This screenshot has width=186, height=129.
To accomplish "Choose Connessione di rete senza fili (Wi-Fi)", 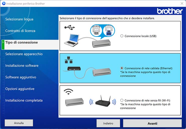I will (x=122, y=100).
